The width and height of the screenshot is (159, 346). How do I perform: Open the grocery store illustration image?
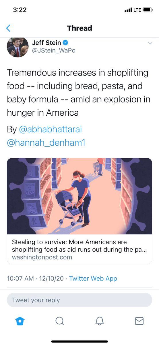[80, 196]
